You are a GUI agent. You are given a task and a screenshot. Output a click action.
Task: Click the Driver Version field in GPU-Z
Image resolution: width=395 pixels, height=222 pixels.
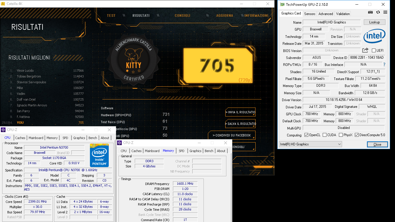[x=344, y=100]
